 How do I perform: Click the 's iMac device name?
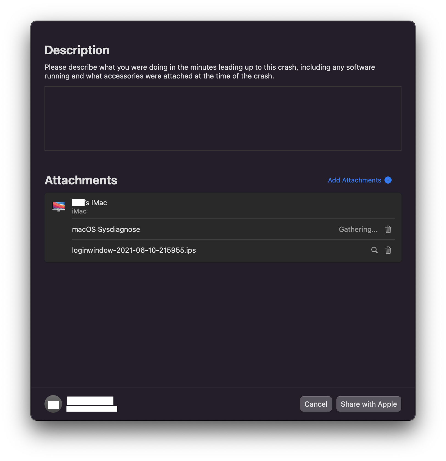coord(90,203)
